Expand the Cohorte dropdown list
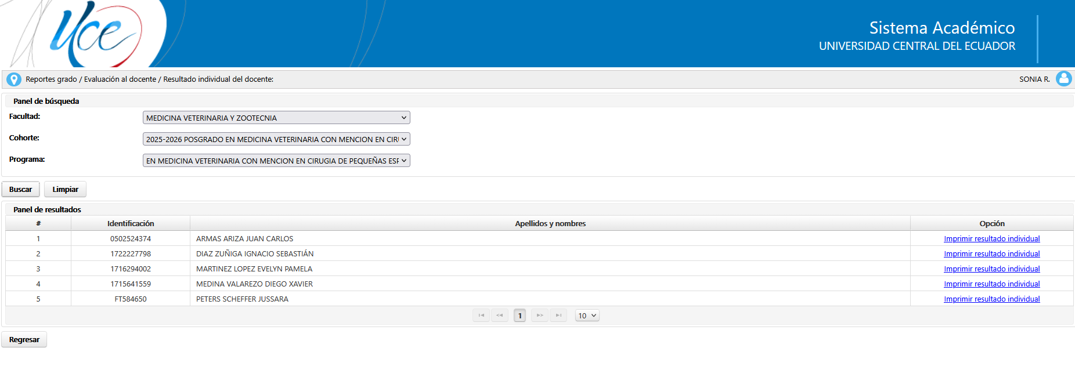This screenshot has width=1075, height=388. (276, 139)
